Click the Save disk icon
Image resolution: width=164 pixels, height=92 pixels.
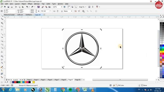tap(8, 7)
